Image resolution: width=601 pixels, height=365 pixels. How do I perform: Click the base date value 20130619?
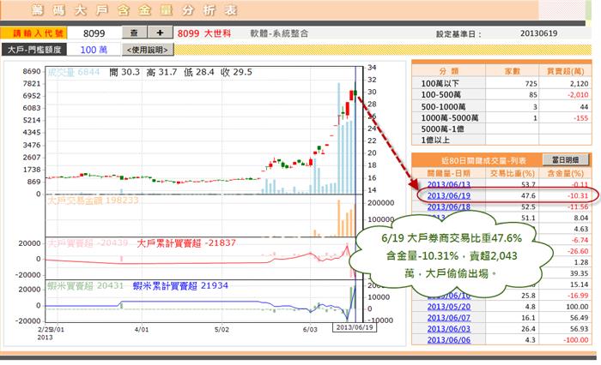tap(538, 33)
